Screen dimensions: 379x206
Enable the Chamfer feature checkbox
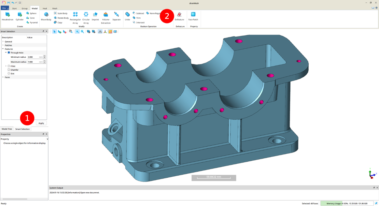tap(9, 70)
